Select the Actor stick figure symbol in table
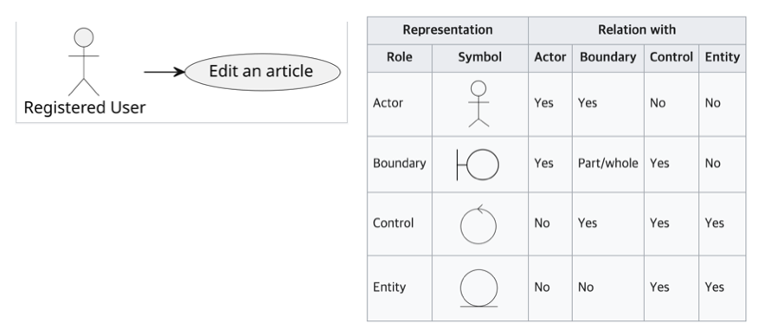This screenshot has width=758, height=329. (479, 104)
